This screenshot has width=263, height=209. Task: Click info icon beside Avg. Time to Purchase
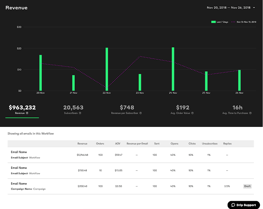click(250, 113)
